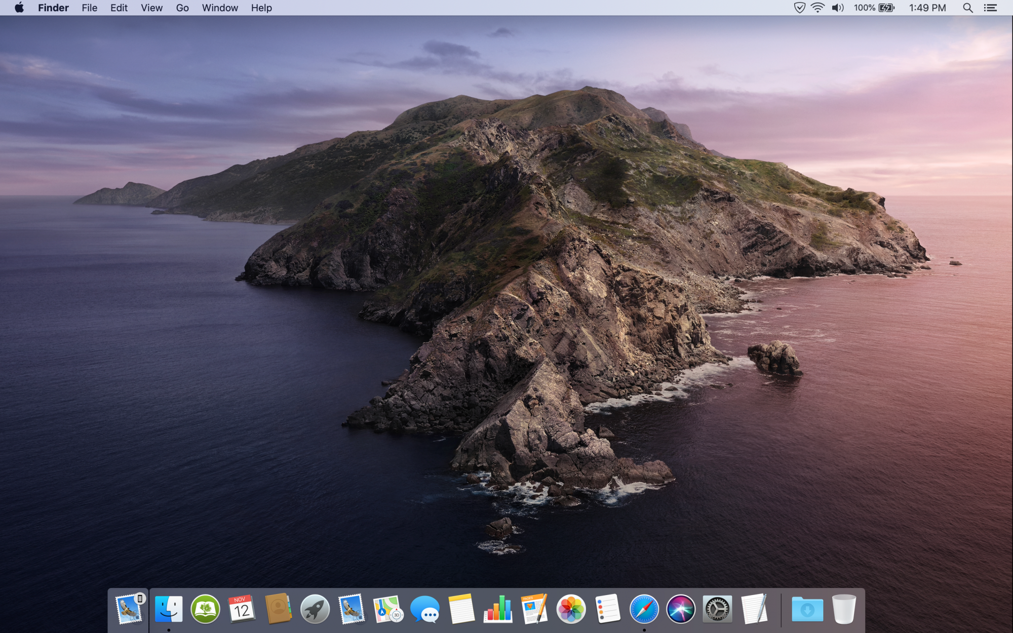Image resolution: width=1013 pixels, height=633 pixels.
Task: Launch Numbers bar chart app
Action: click(x=498, y=609)
